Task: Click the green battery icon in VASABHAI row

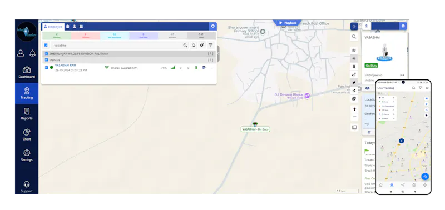Action: coord(196,67)
